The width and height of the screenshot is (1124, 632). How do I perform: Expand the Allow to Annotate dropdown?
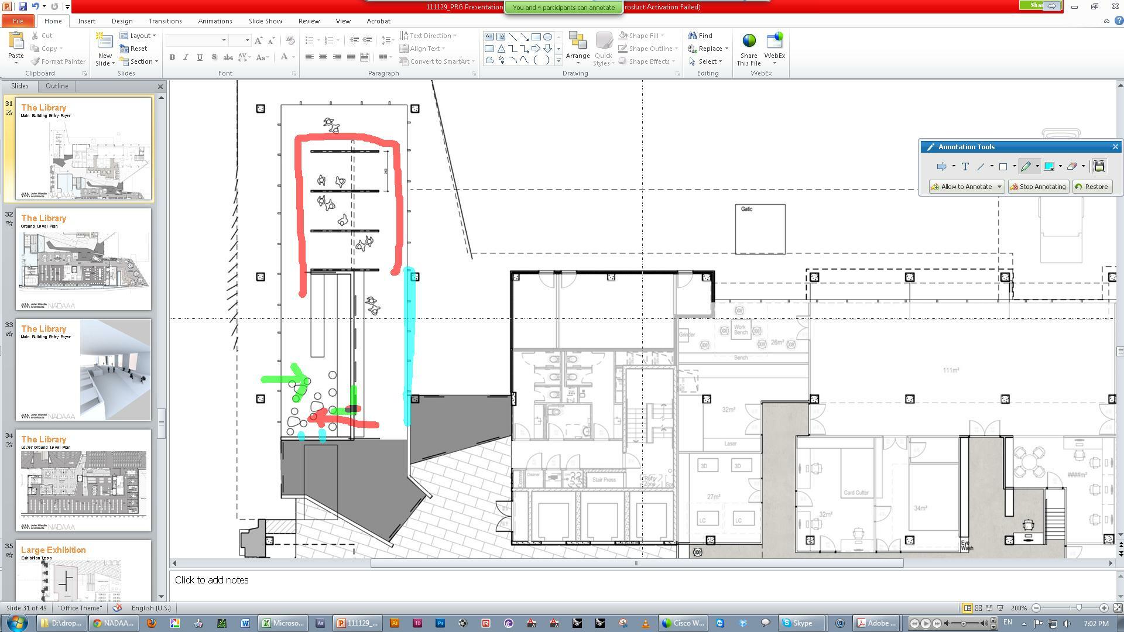pyautogui.click(x=999, y=187)
